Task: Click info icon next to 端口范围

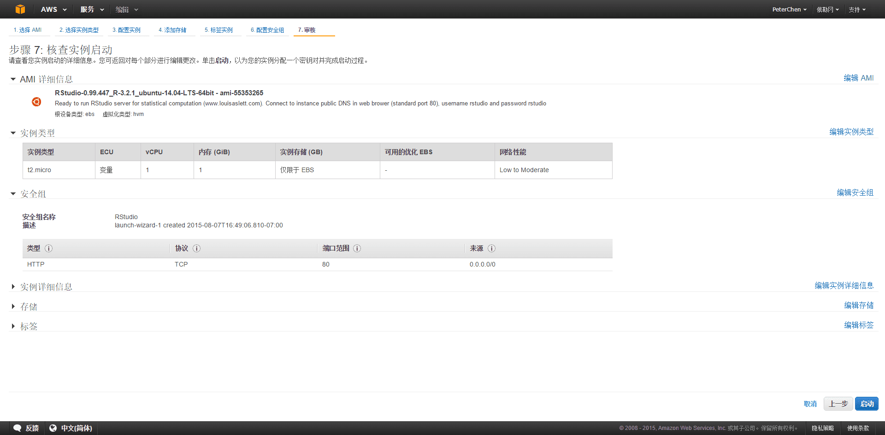Action: 357,248
